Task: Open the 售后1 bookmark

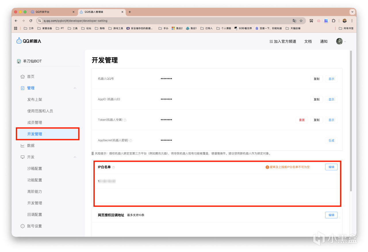Action: tap(191, 28)
